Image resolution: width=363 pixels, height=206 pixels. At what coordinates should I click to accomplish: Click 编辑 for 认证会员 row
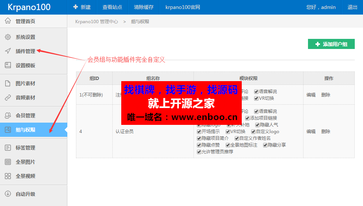click(311, 131)
